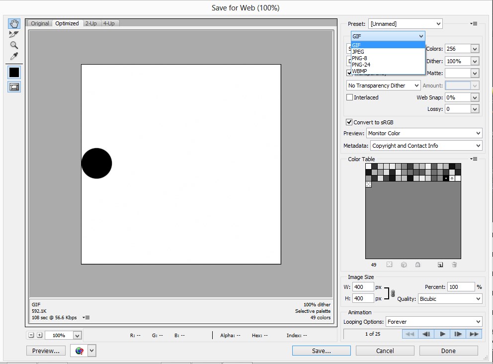Open the Metadata dropdown
Image resolution: width=493 pixels, height=364 pixels.
point(426,146)
